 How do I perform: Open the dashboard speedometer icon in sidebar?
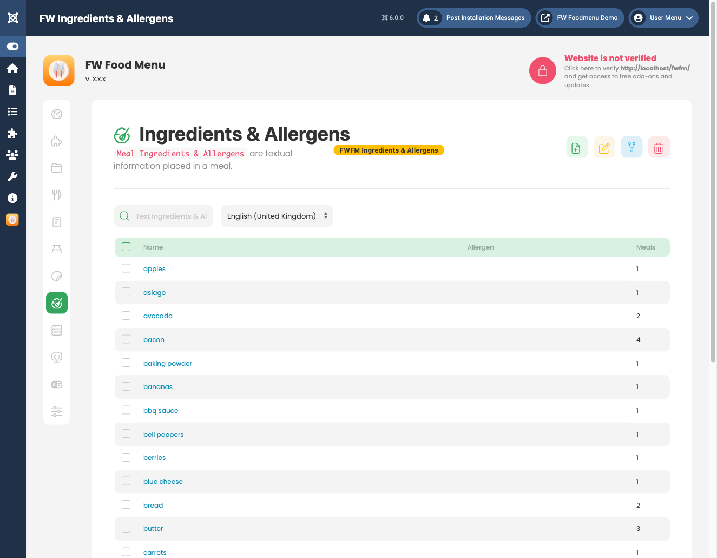point(57,114)
